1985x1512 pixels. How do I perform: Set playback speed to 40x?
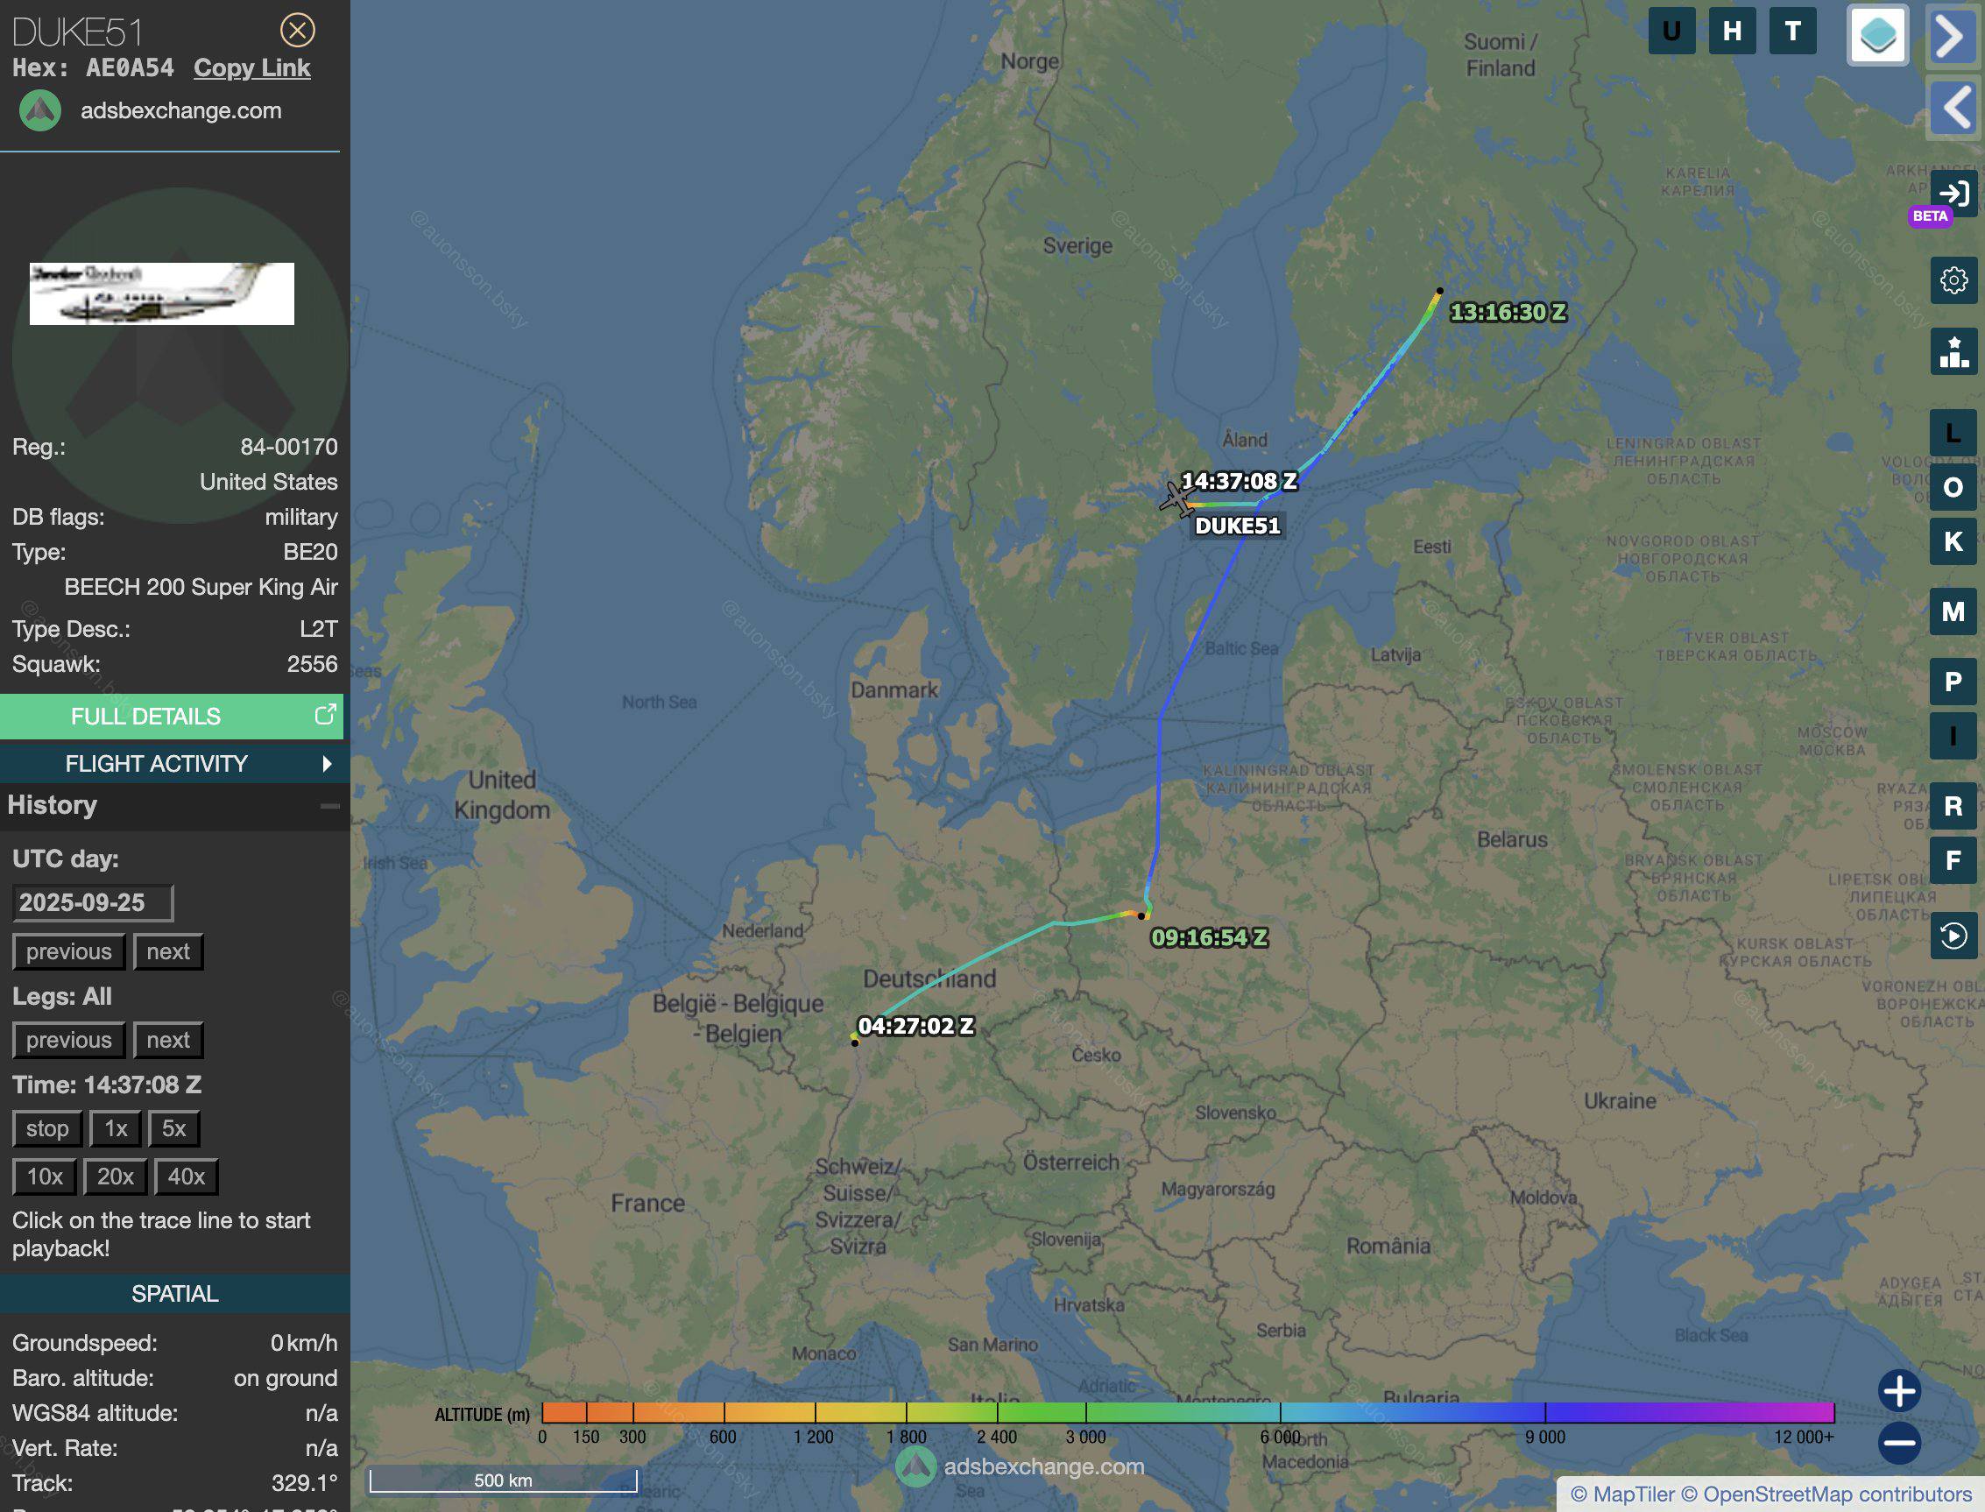pyautogui.click(x=187, y=1176)
